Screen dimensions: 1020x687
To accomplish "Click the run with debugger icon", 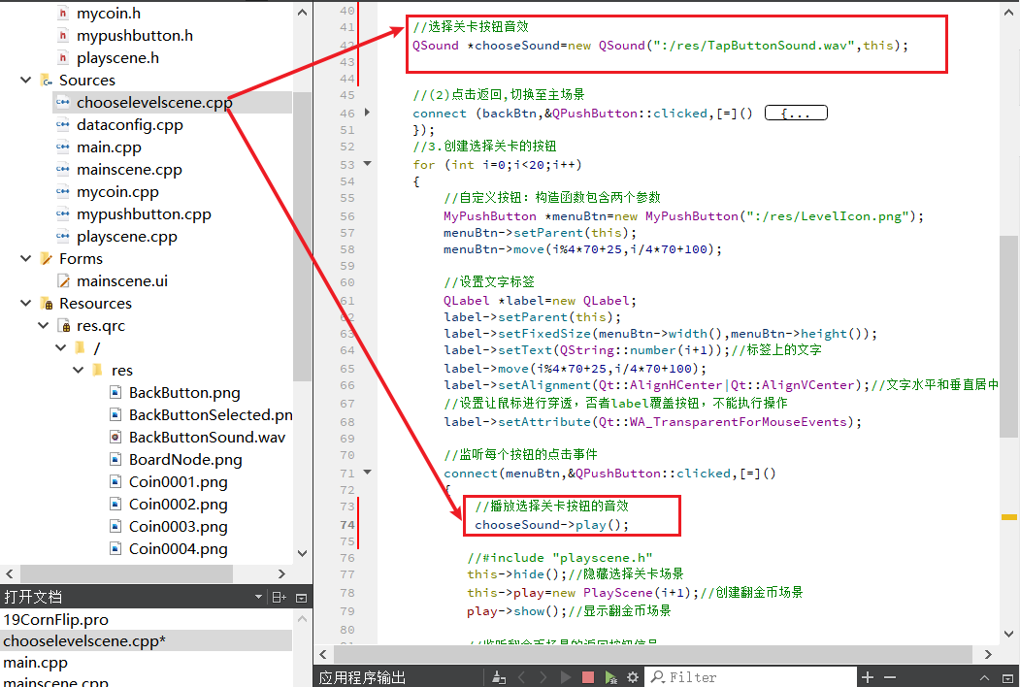I will click(610, 677).
